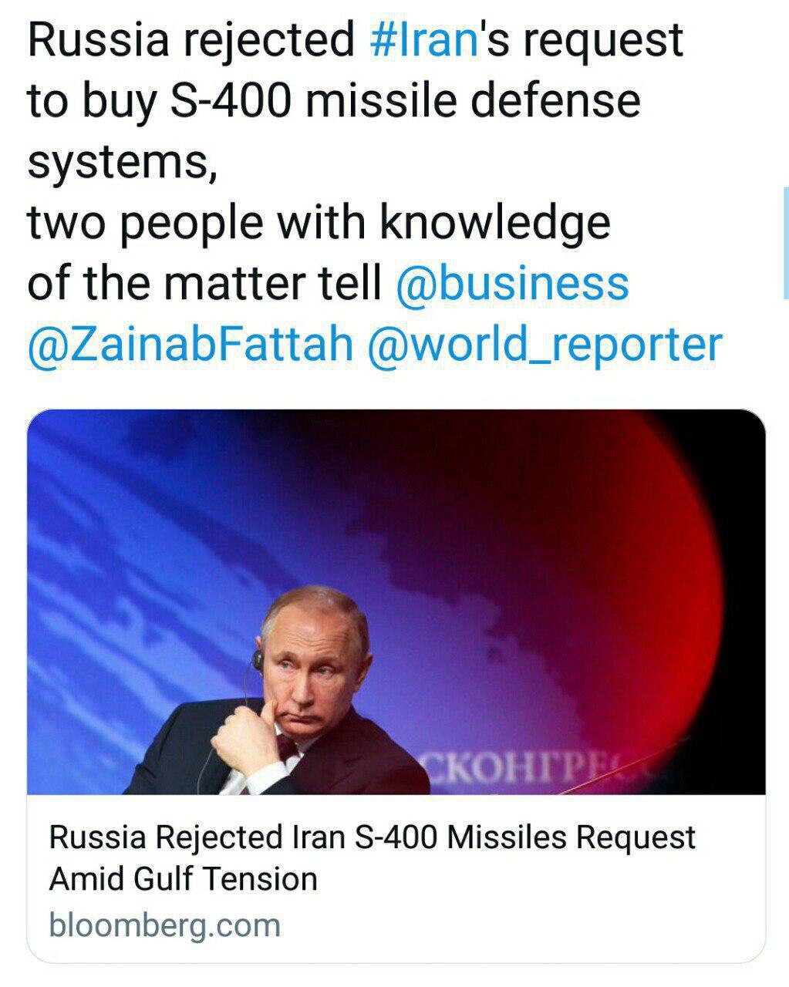The image size is (789, 987).
Task: Visit the @ZainabFattah profile mention
Action: tap(190, 344)
